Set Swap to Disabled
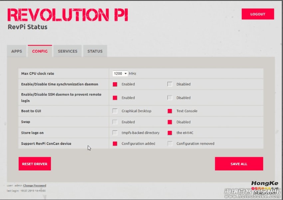283x200 pixels. click(x=170, y=122)
